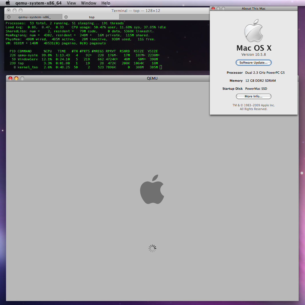305x305 pixels.
Task: Click the %CPU column header in top
Action: (x=48, y=51)
